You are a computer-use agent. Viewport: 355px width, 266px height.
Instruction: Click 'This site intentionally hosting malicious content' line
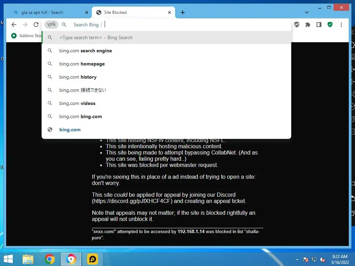(164, 147)
